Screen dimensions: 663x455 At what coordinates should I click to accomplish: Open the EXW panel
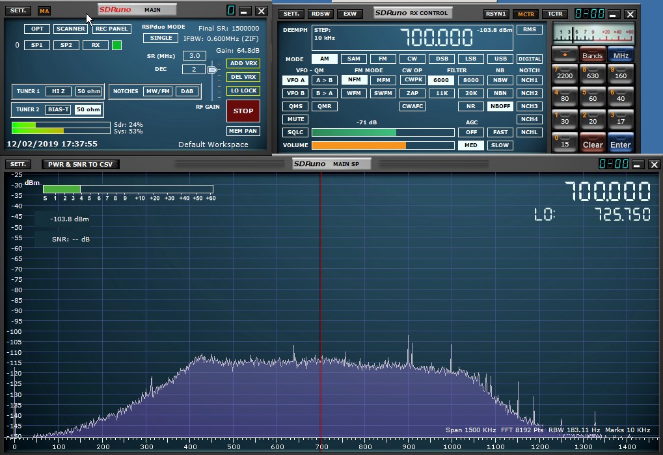click(x=349, y=14)
